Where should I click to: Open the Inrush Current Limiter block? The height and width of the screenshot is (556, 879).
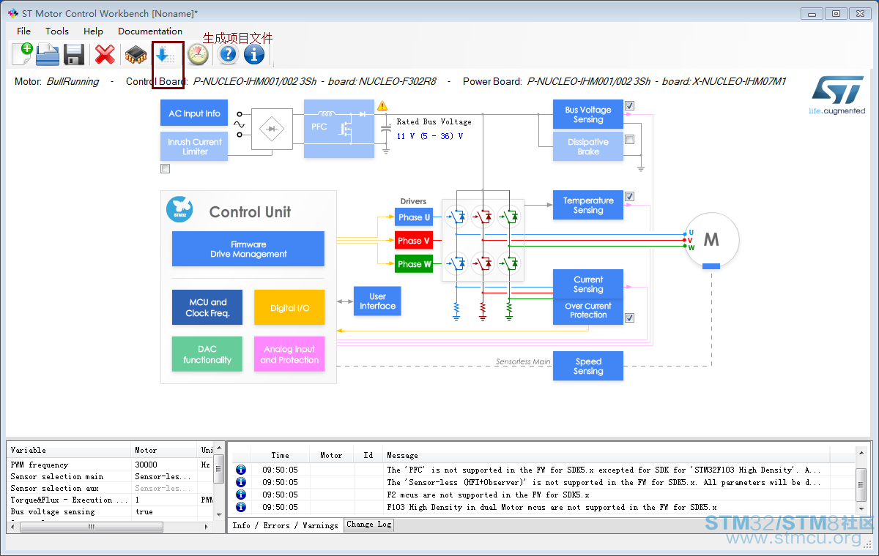[194, 146]
